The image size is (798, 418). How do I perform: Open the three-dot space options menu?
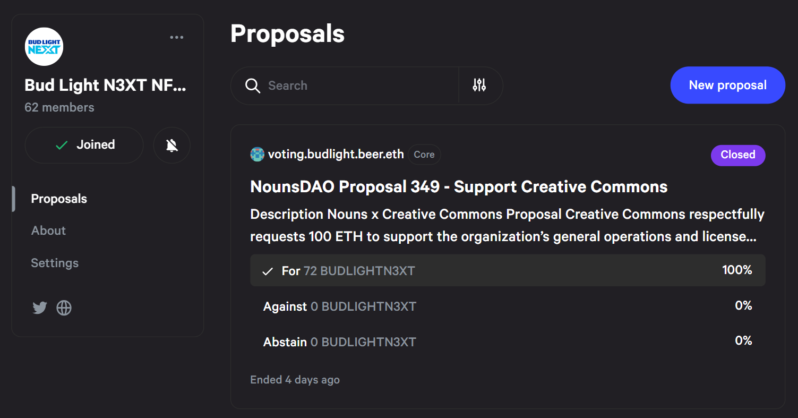[177, 37]
